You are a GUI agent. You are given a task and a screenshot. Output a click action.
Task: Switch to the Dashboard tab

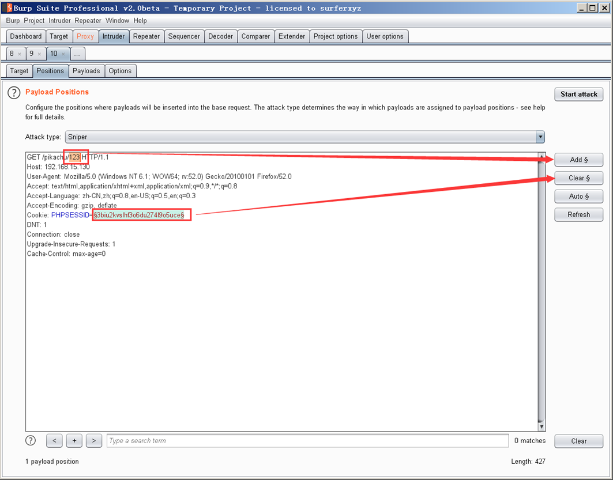26,36
